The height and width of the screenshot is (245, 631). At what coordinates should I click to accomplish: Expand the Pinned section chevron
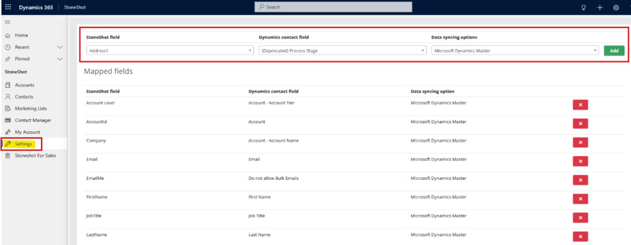click(59, 59)
